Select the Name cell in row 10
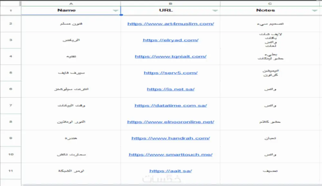The height and width of the screenshot is (186, 322). pyautogui.click(x=71, y=154)
